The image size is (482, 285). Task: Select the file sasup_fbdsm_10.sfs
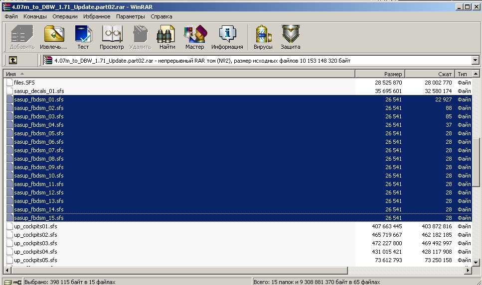pyautogui.click(x=39, y=176)
